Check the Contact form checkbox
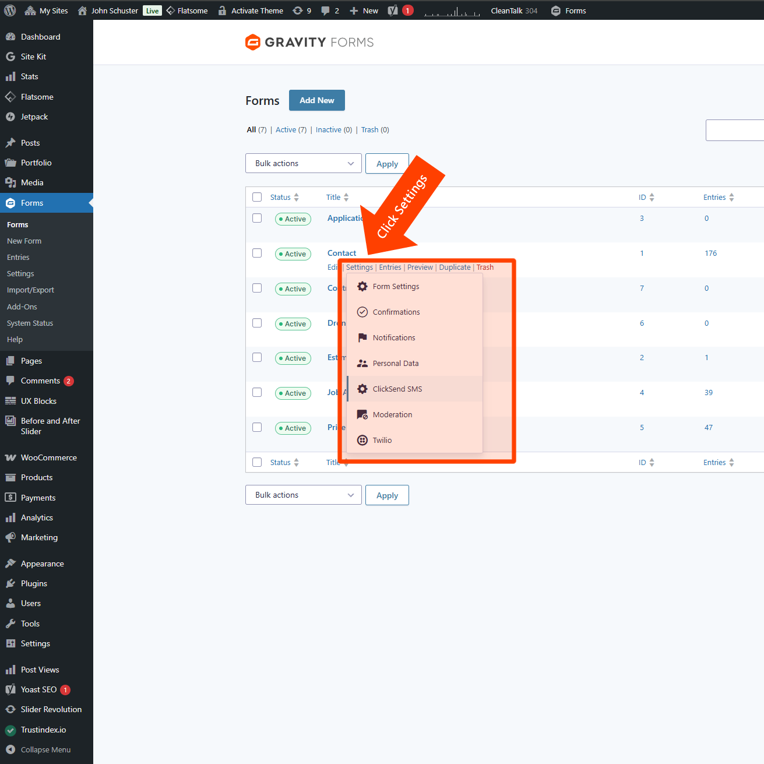This screenshot has height=764, width=764. click(257, 253)
